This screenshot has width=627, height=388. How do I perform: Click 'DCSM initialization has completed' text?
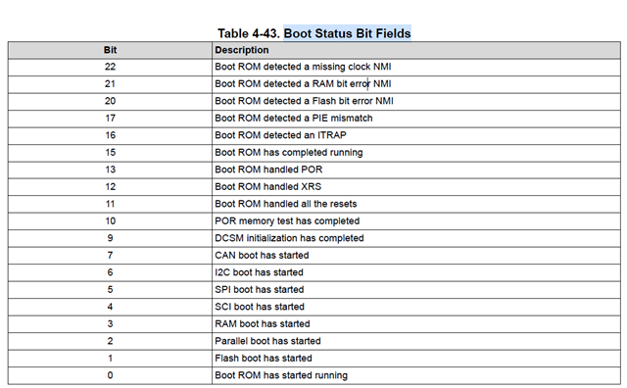point(289,238)
